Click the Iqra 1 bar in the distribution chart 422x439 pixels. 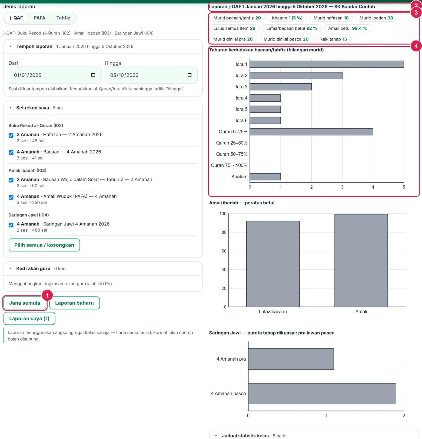pos(327,64)
